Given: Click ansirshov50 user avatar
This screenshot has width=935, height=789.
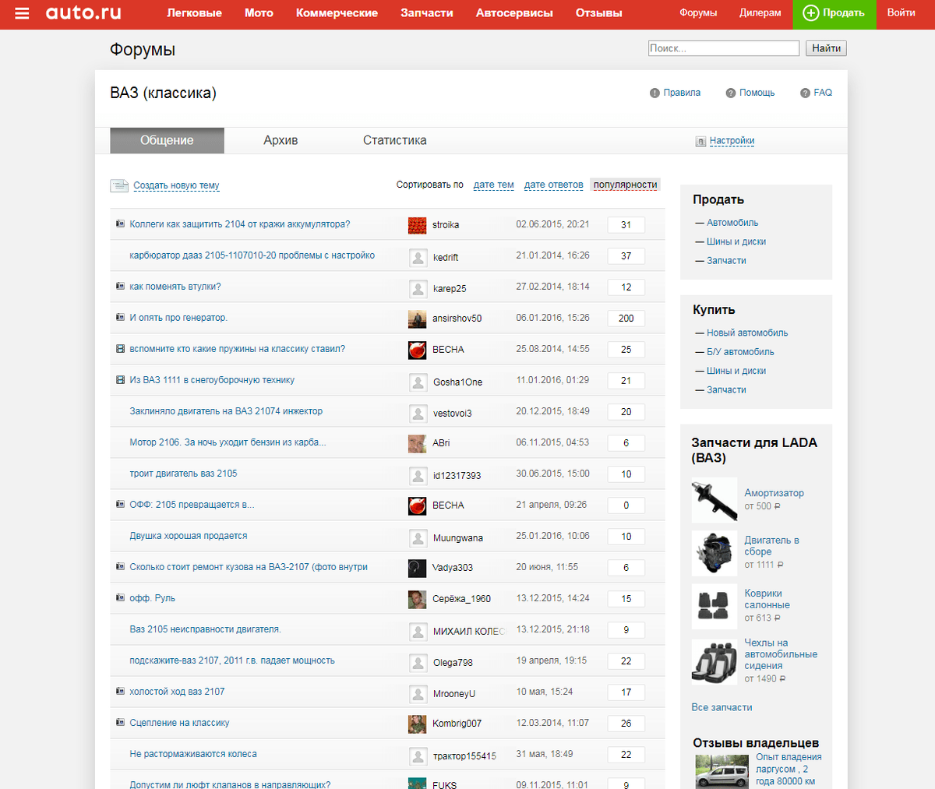Looking at the screenshot, I should pos(417,319).
